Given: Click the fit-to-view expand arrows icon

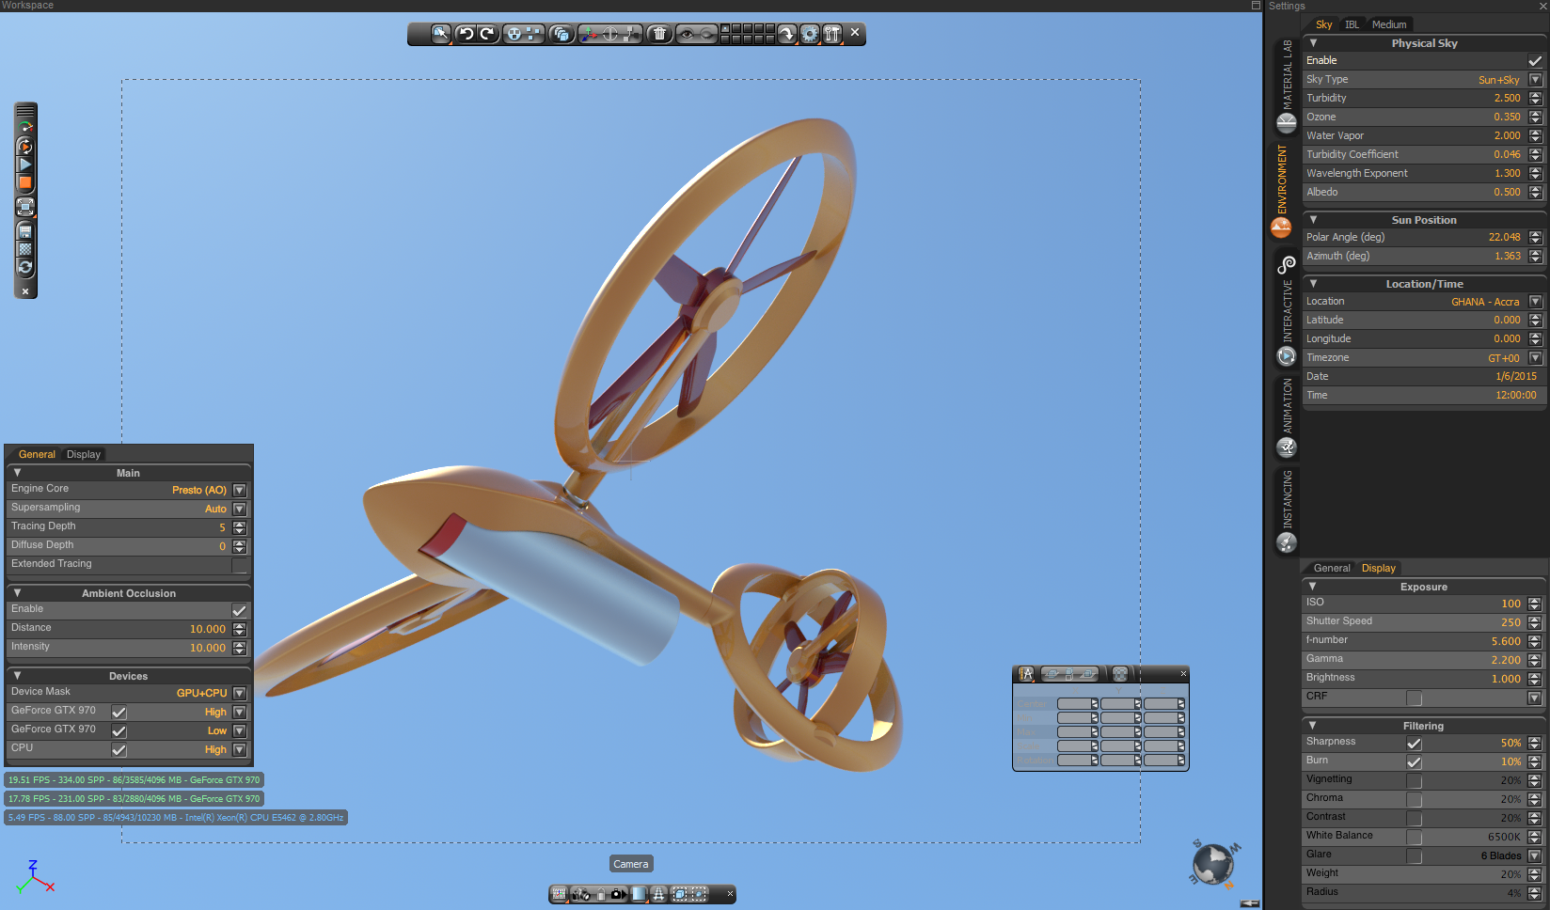Looking at the screenshot, I should point(25,207).
